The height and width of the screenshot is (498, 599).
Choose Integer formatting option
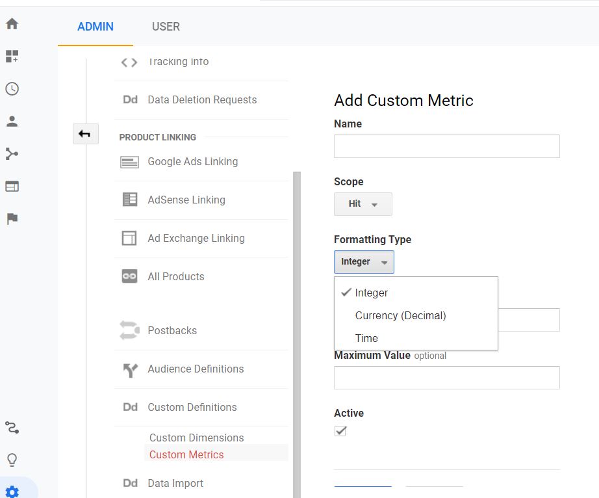click(416, 293)
